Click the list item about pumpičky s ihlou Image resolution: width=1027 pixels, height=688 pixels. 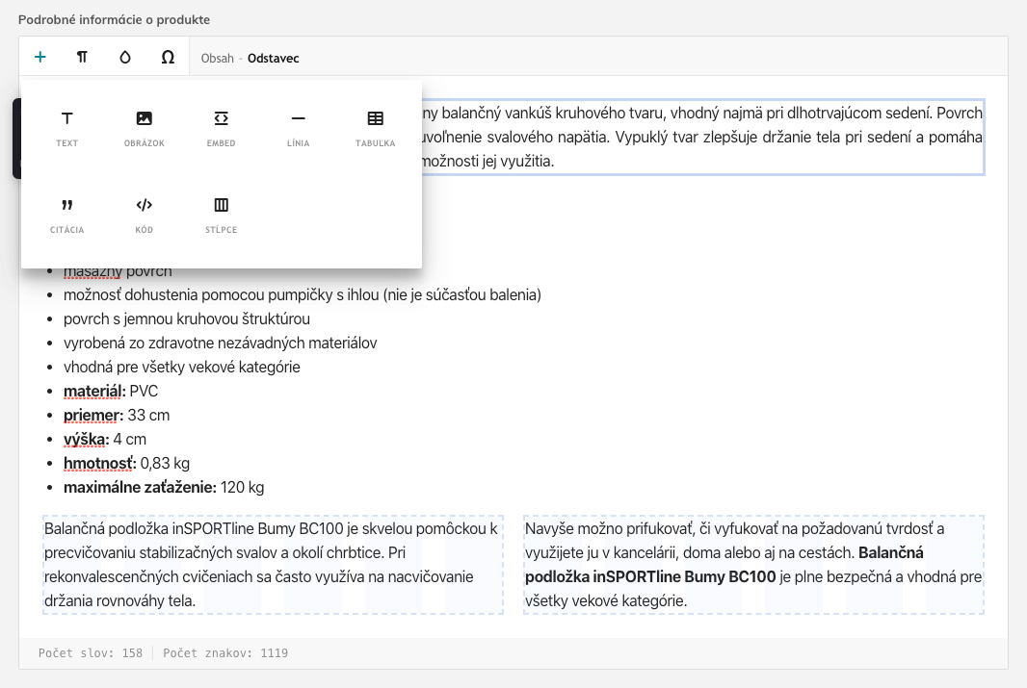(x=303, y=295)
